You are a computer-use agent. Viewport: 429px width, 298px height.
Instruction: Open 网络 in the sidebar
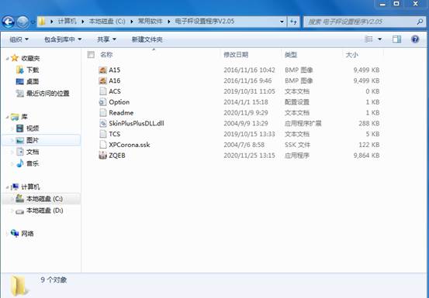coord(27,234)
